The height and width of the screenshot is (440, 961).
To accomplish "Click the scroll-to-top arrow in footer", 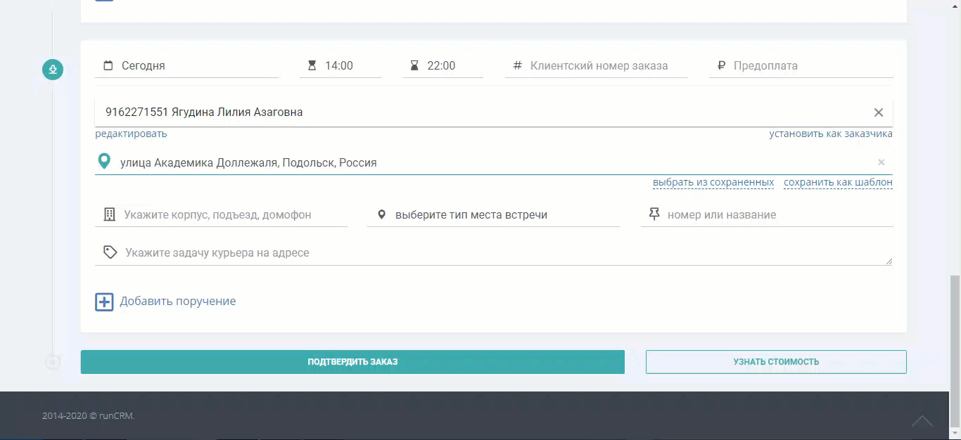I will click(922, 421).
